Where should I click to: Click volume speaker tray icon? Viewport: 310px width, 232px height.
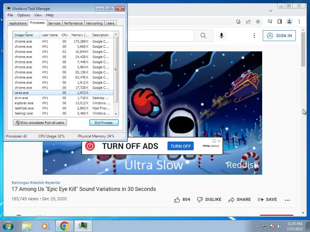[279, 226]
